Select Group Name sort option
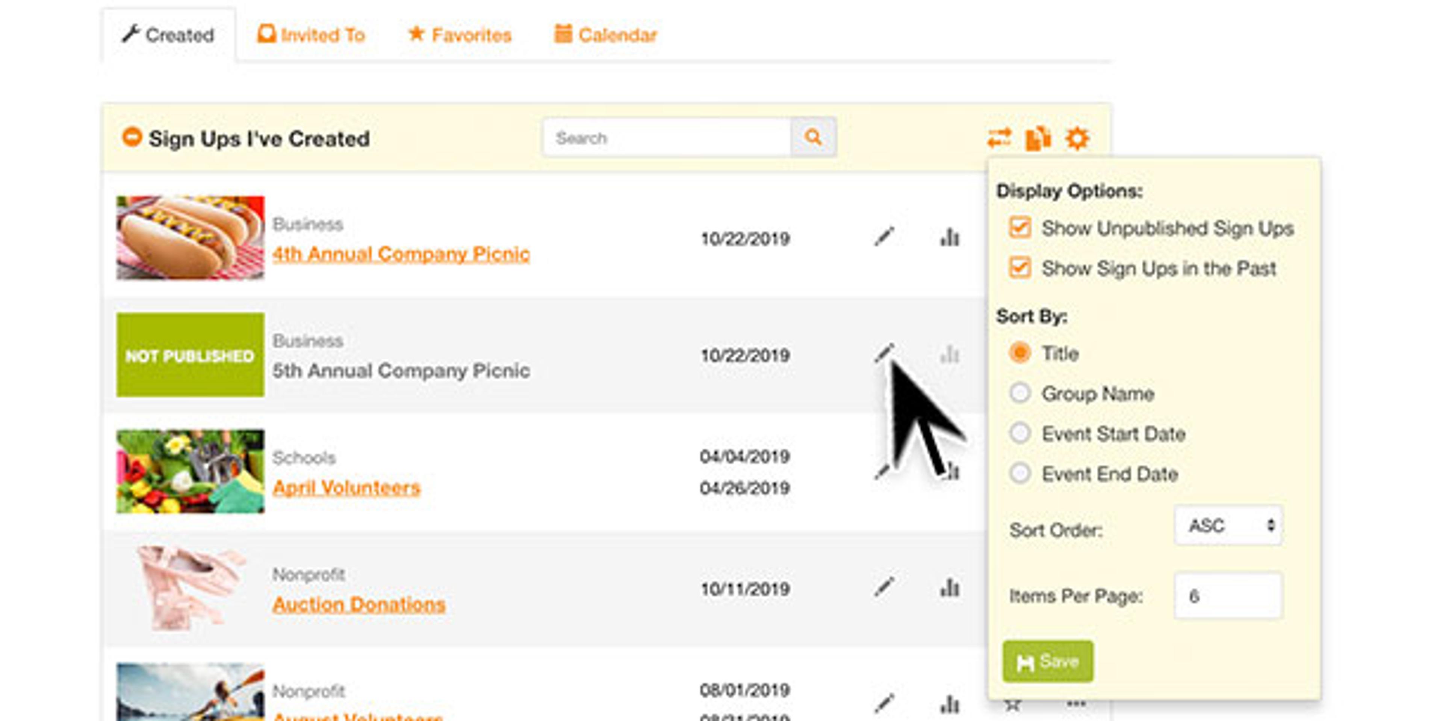Image resolution: width=1443 pixels, height=721 pixels. click(x=1019, y=393)
